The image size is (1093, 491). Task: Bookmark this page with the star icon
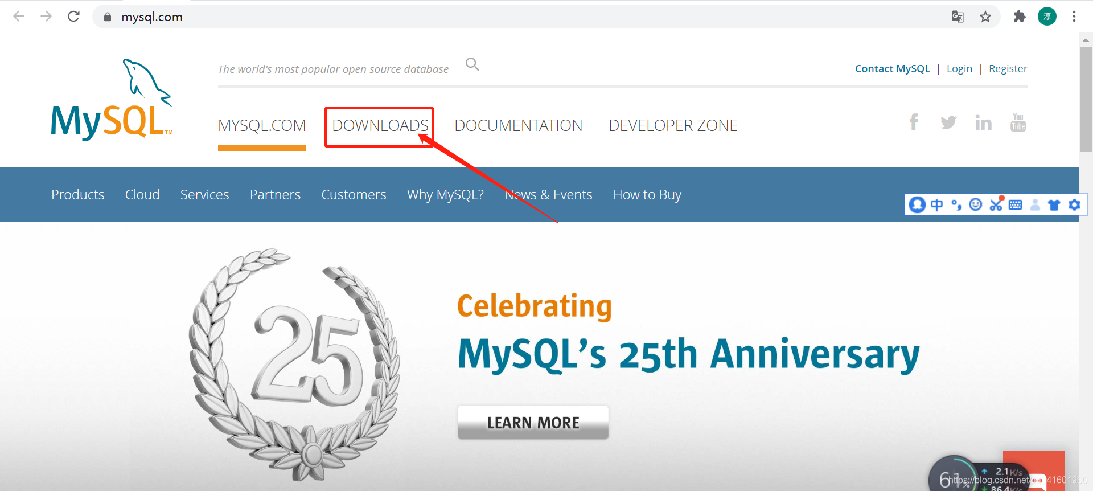[985, 17]
